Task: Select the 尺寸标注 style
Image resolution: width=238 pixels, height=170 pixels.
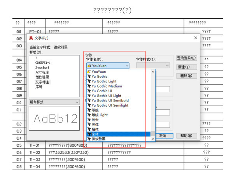Action: tap(42, 72)
